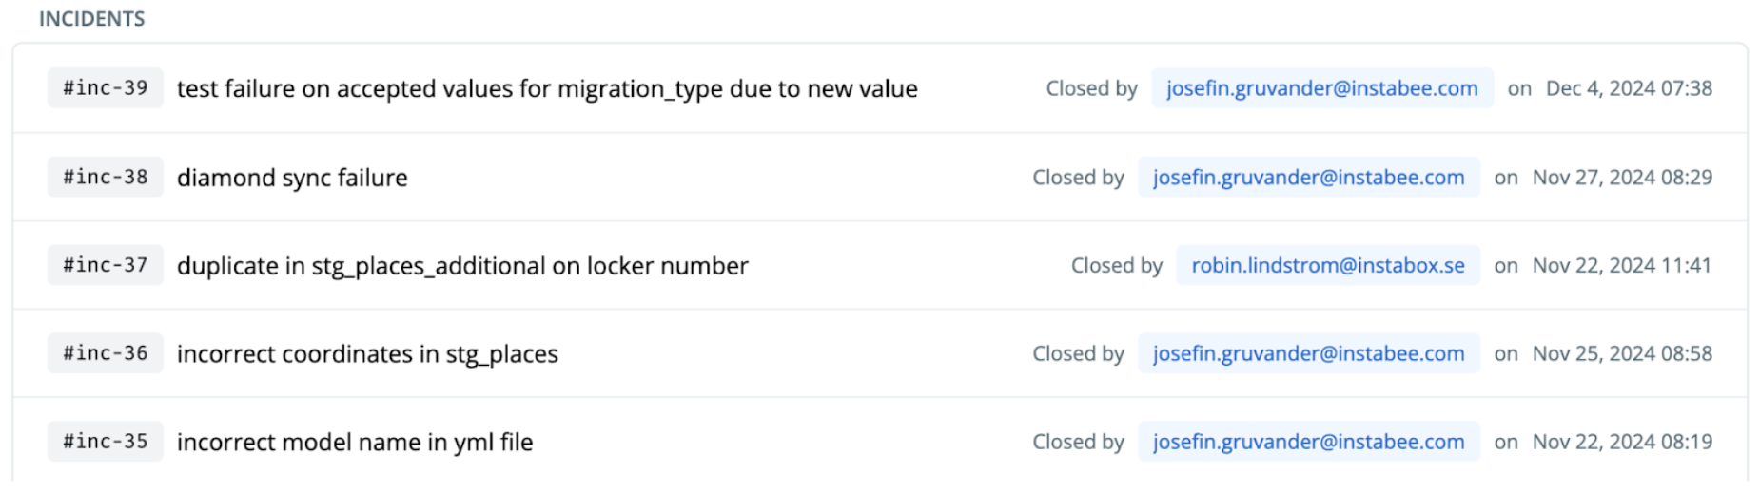
Task: Open the duplicate in stg_places_additional incident
Action: pyautogui.click(x=462, y=266)
